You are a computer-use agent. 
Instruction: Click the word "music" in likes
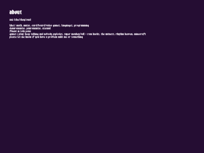coord(27,26)
